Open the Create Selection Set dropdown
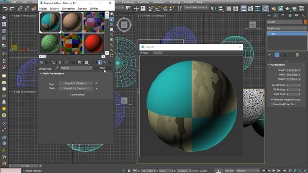This screenshot has height=173, width=308. coord(196,8)
